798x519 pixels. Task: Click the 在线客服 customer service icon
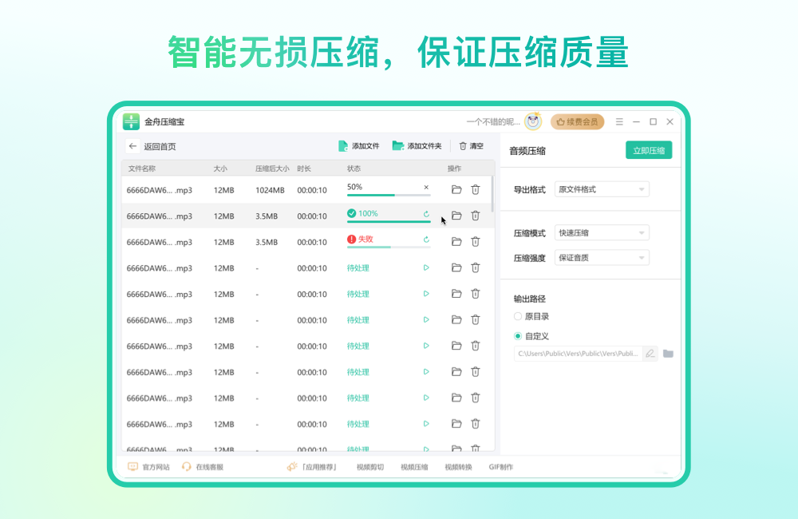pos(184,467)
